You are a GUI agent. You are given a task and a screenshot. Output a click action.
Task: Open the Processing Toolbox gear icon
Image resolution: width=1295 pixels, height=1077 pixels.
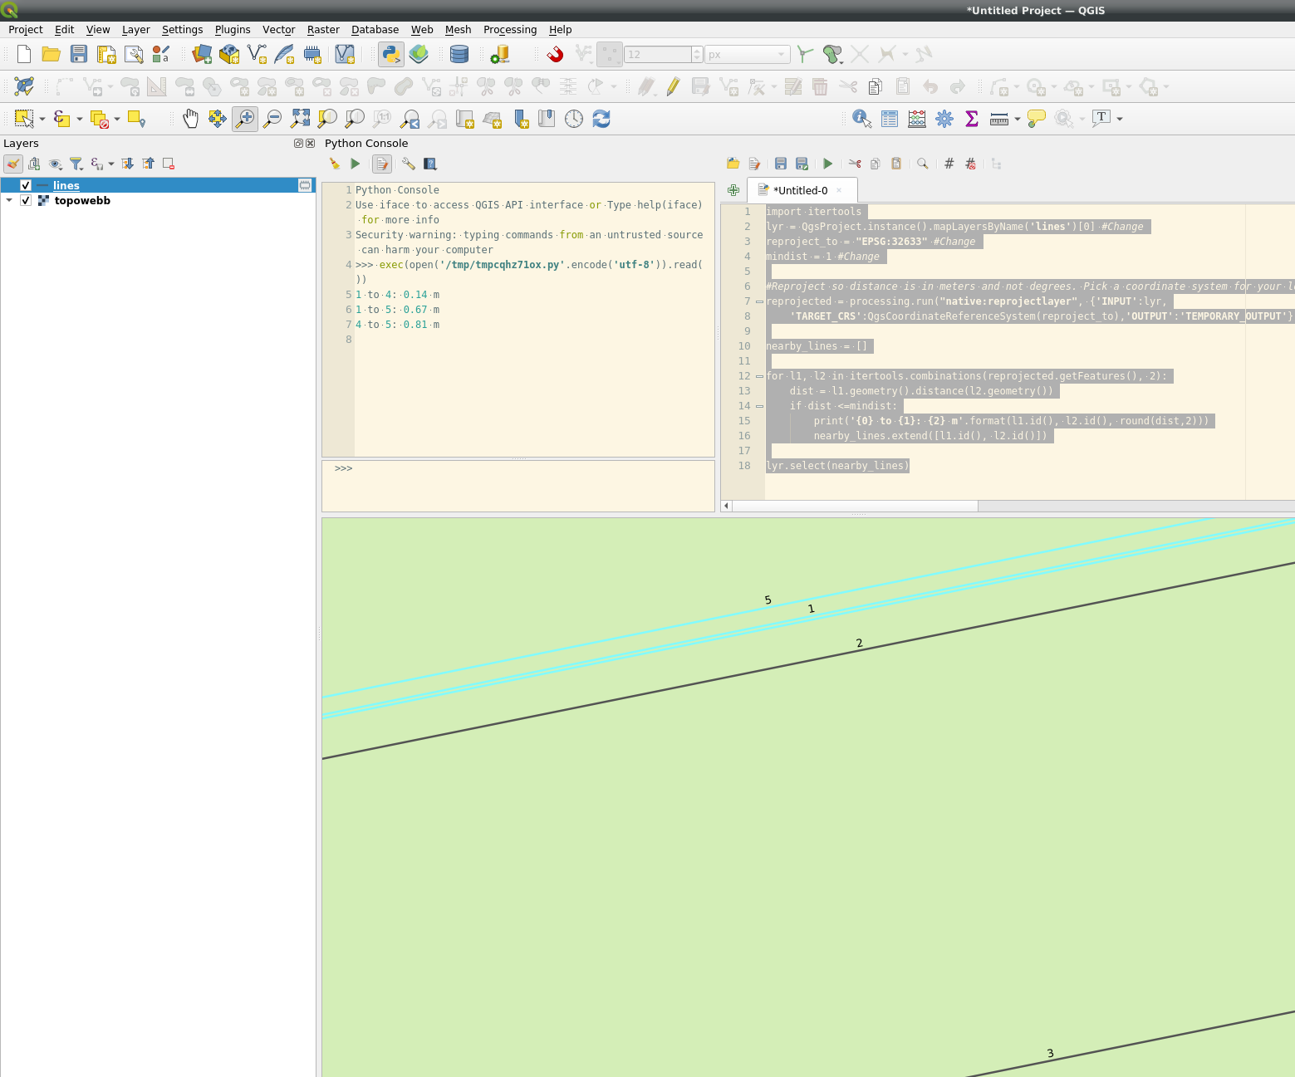point(944,119)
